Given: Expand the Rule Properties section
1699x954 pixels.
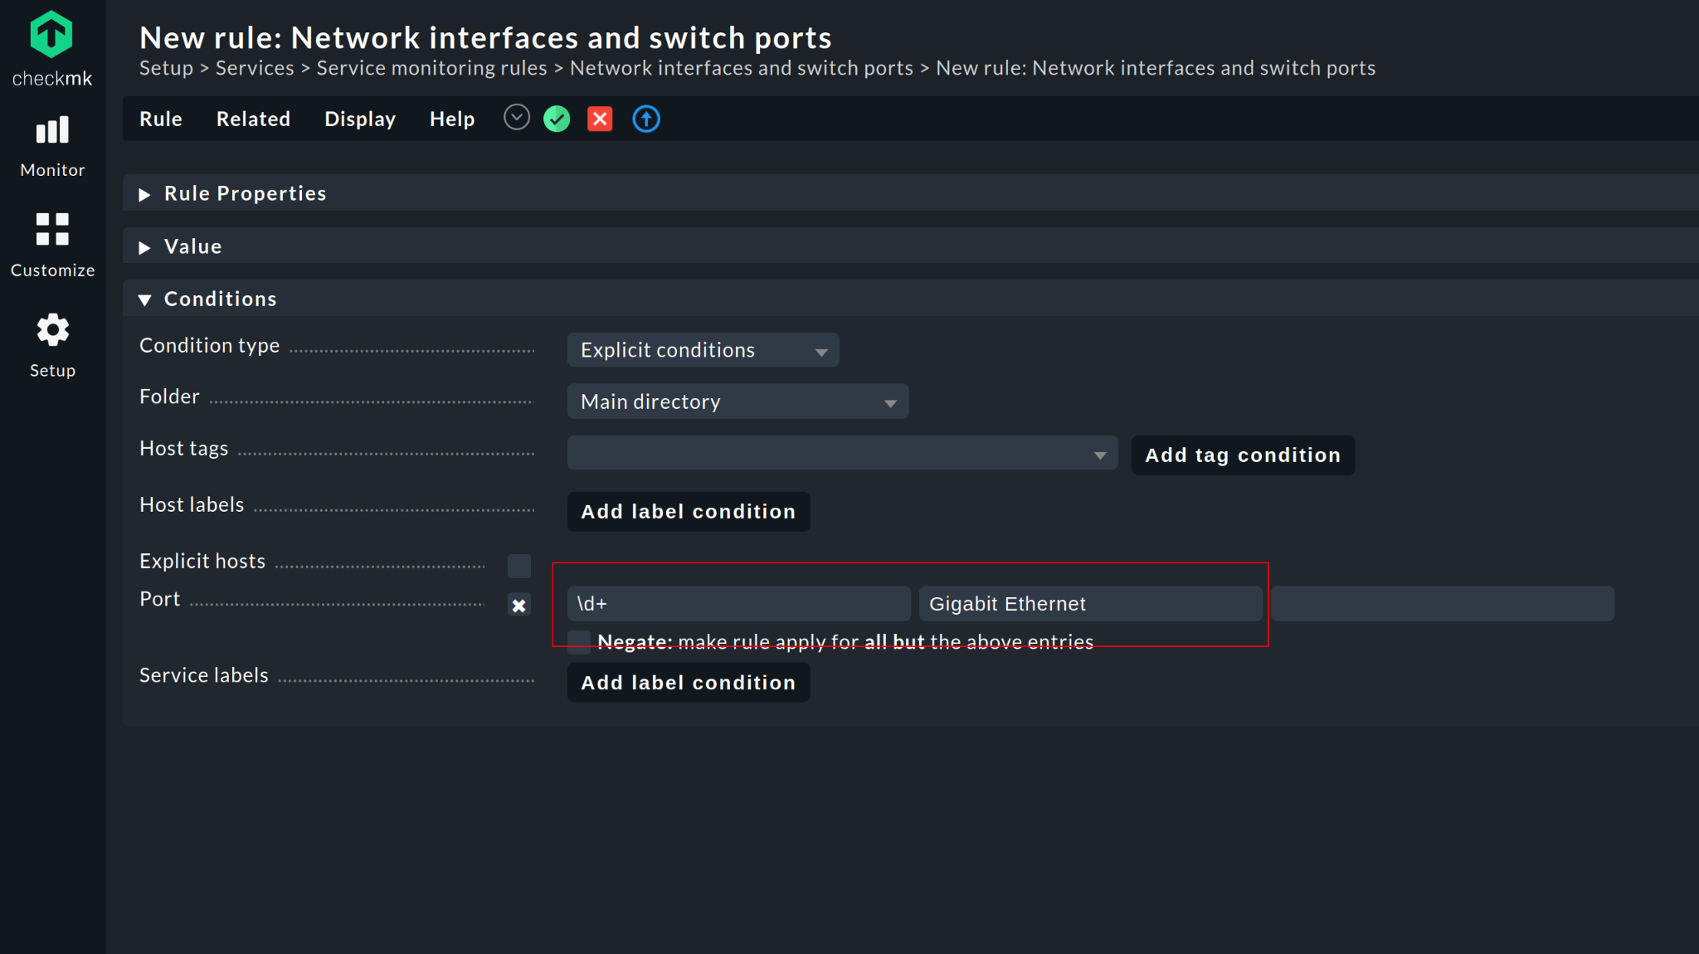Looking at the screenshot, I should click(x=245, y=193).
